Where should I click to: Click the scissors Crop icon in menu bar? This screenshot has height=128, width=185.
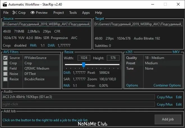(x=15, y=12)
